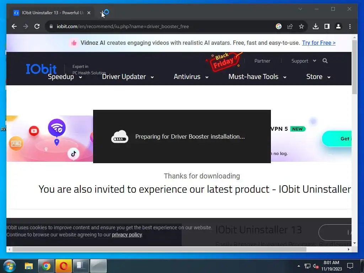This screenshot has height=273, width=364.
Task: Click the scroll down arrow
Action: [x=354, y=243]
